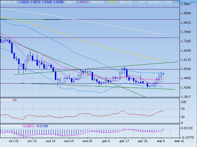Click the RSI(14) indicator label
The image size is (197, 147).
coord(5,100)
